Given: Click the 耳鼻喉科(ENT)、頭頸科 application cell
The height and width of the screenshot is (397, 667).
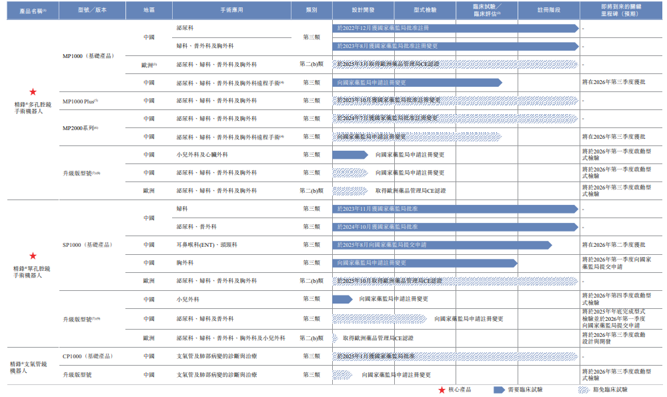Looking at the screenshot, I should click(x=207, y=245).
